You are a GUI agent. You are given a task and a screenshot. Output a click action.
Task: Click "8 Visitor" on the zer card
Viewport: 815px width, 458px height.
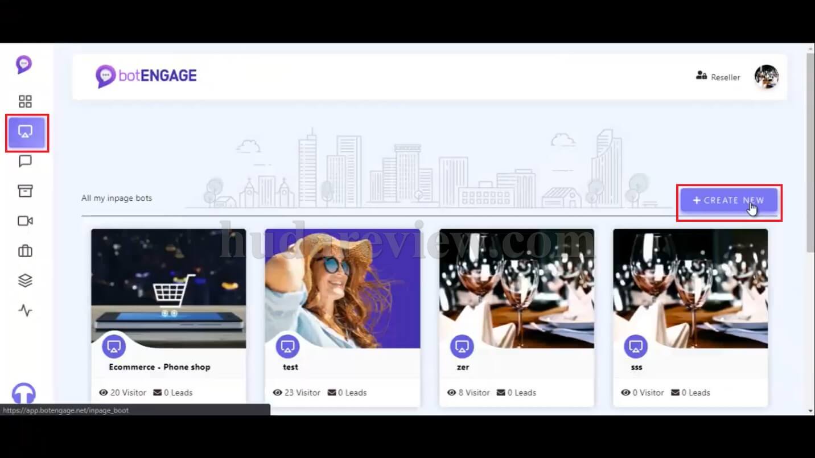click(468, 393)
